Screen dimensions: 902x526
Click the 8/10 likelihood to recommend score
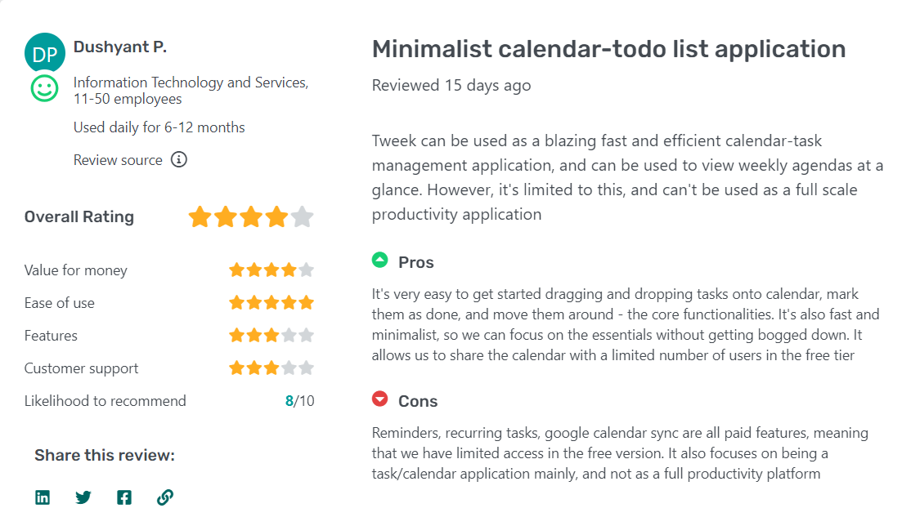298,400
